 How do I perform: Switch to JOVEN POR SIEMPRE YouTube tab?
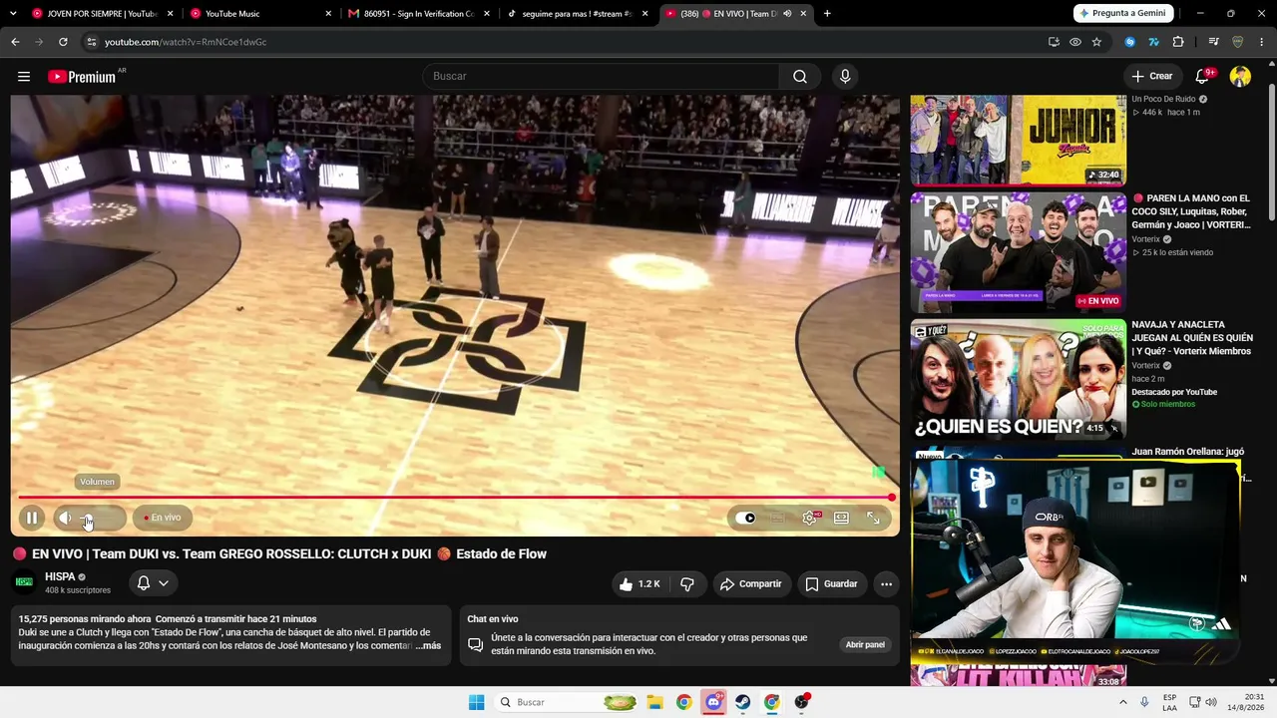(97, 14)
